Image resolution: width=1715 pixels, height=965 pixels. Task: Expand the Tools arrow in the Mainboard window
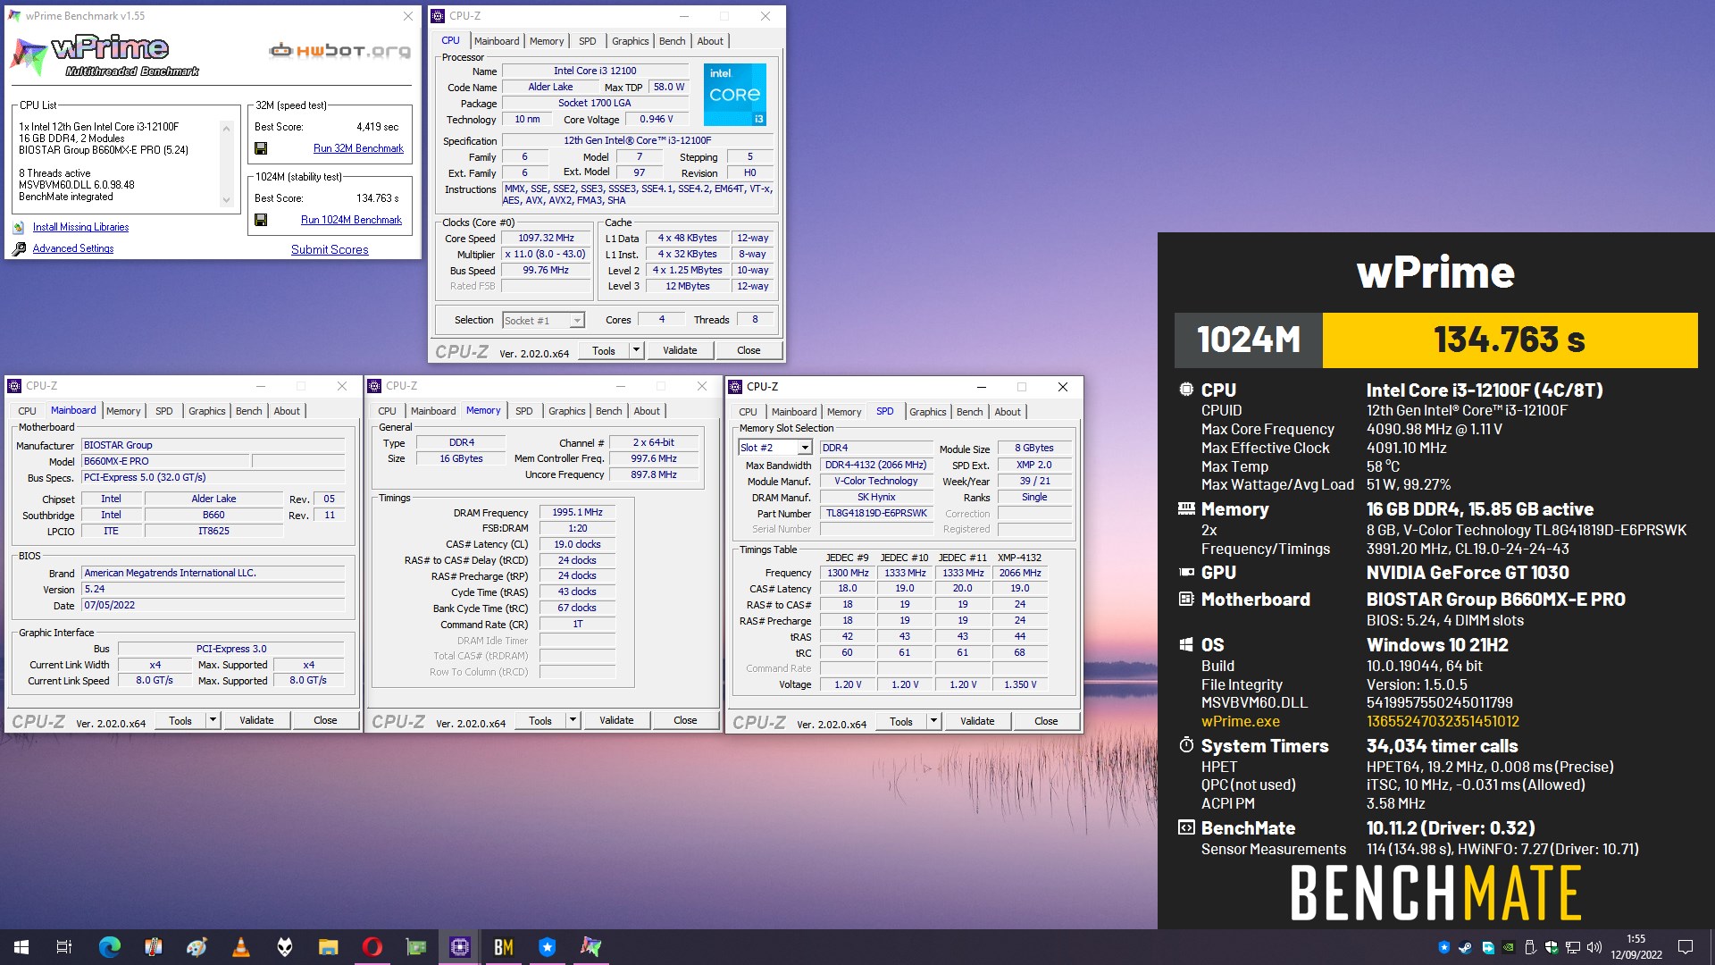tap(213, 720)
